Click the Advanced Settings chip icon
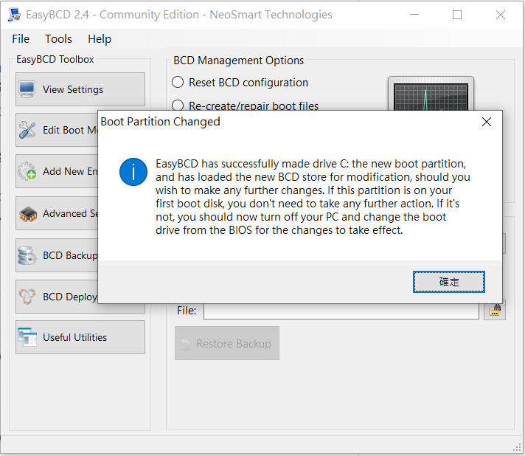The image size is (525, 456). pyautogui.click(x=28, y=214)
